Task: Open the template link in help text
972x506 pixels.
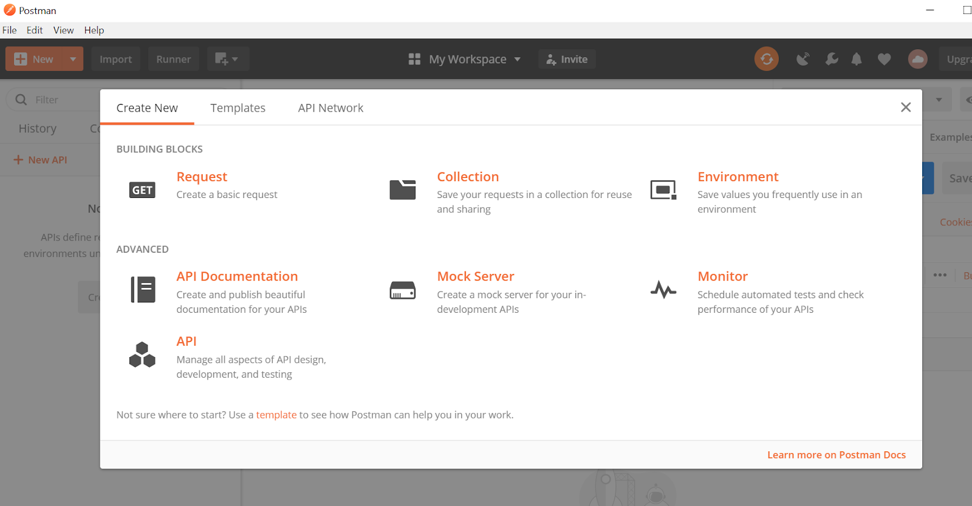Action: (x=276, y=415)
